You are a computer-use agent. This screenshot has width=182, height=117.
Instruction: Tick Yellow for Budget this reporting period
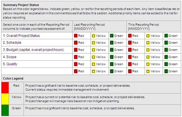pos(148,50)
